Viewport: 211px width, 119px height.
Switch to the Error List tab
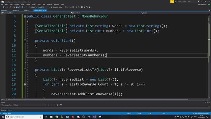click(x=4, y=110)
